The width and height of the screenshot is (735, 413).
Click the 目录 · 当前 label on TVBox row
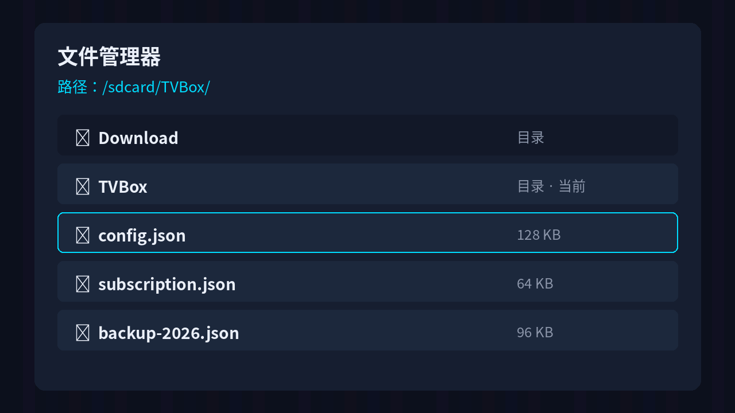click(x=551, y=186)
